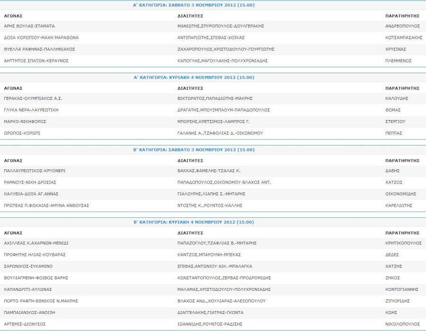Screen dimensions: 426x331
Task: Select match 'ΠΑΛΛΑΥΡΕΩΤΙΚΟΣ-ΚΡΥΟΝΕΡΙ'
Action: tap(35, 171)
